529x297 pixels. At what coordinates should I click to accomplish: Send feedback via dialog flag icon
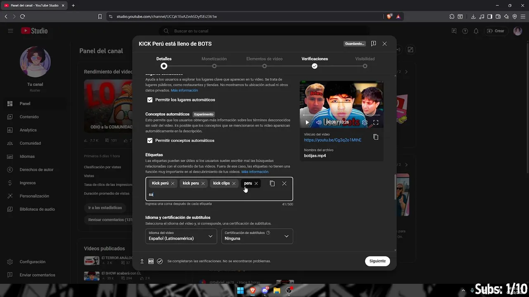(x=373, y=44)
